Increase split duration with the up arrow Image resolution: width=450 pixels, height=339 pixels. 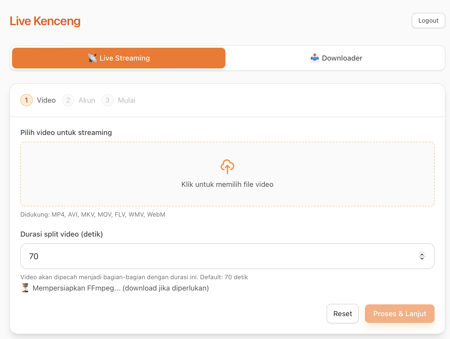click(422, 254)
